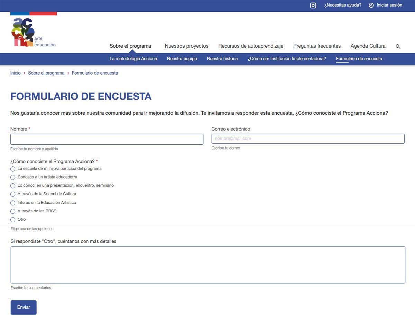This screenshot has height=328, width=415.
Task: Select 'Conozco a un artista educador/a' option
Action: pyautogui.click(x=13, y=177)
